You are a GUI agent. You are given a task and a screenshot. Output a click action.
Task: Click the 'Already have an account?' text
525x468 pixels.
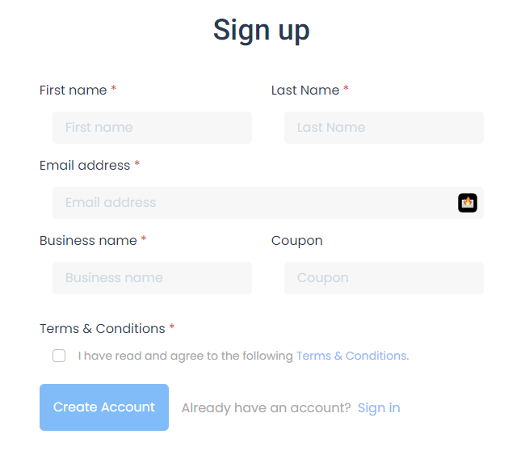[267, 408]
